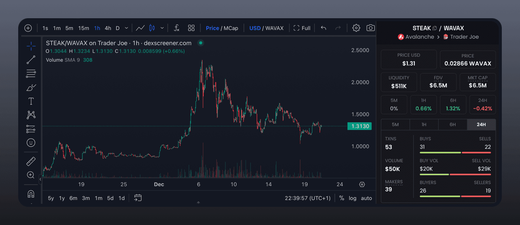Switch chart style to line

[x=140, y=28]
